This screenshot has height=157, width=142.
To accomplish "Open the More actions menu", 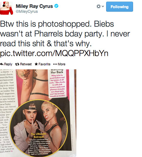I will pos(59,64).
